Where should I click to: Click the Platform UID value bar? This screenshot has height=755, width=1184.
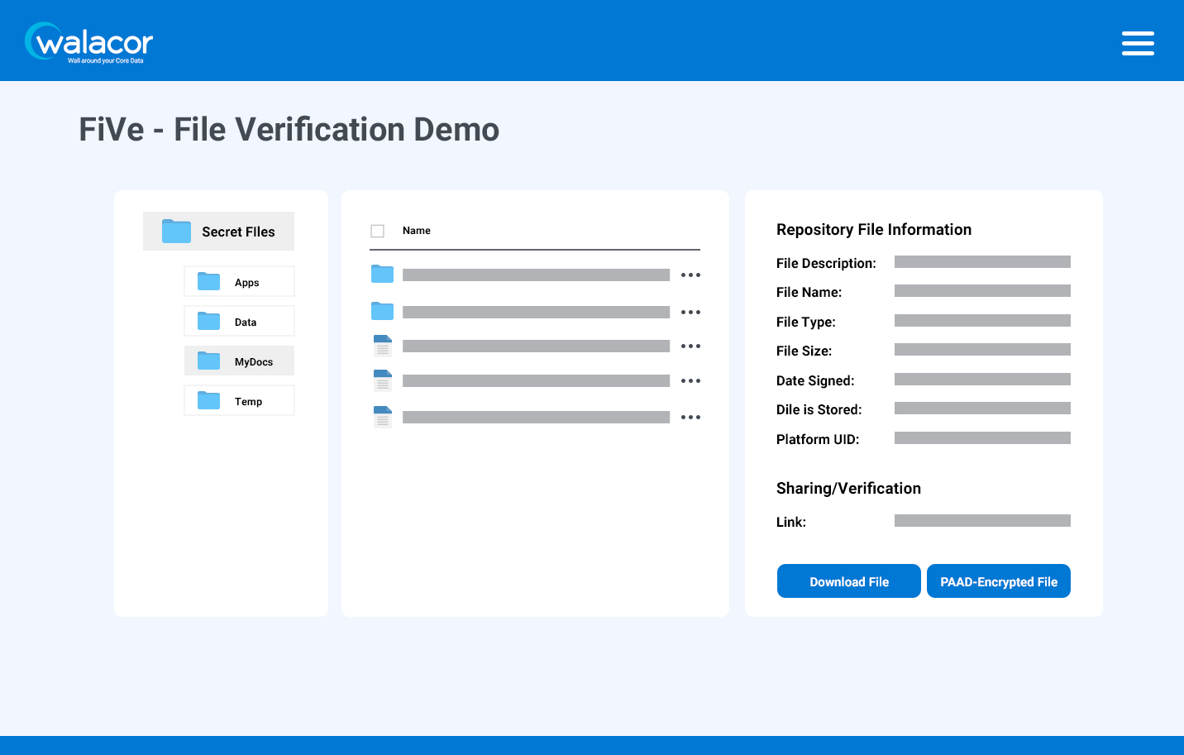click(982, 438)
